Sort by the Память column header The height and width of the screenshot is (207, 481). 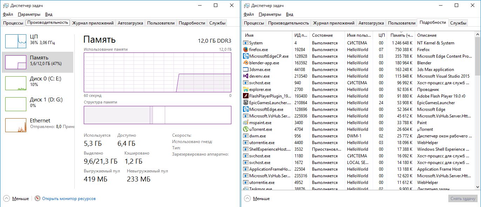pyautogui.click(x=401, y=35)
